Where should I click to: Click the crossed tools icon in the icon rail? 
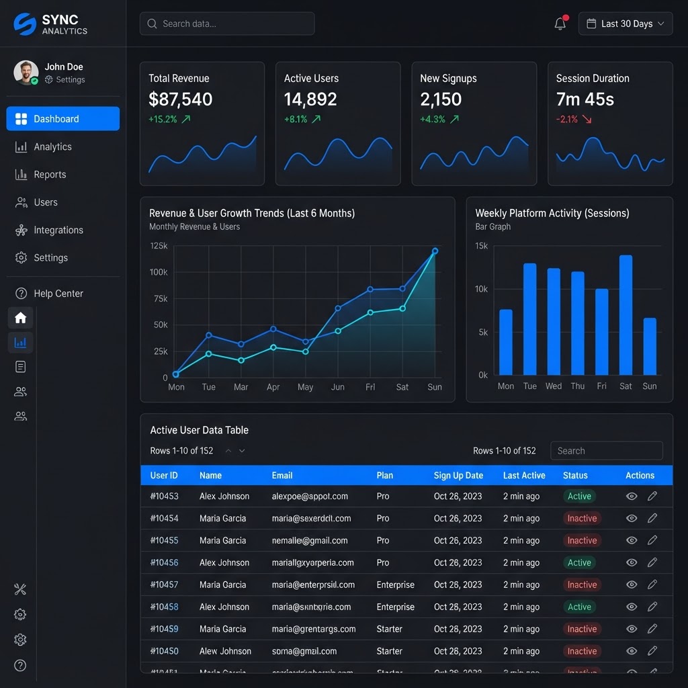click(20, 589)
